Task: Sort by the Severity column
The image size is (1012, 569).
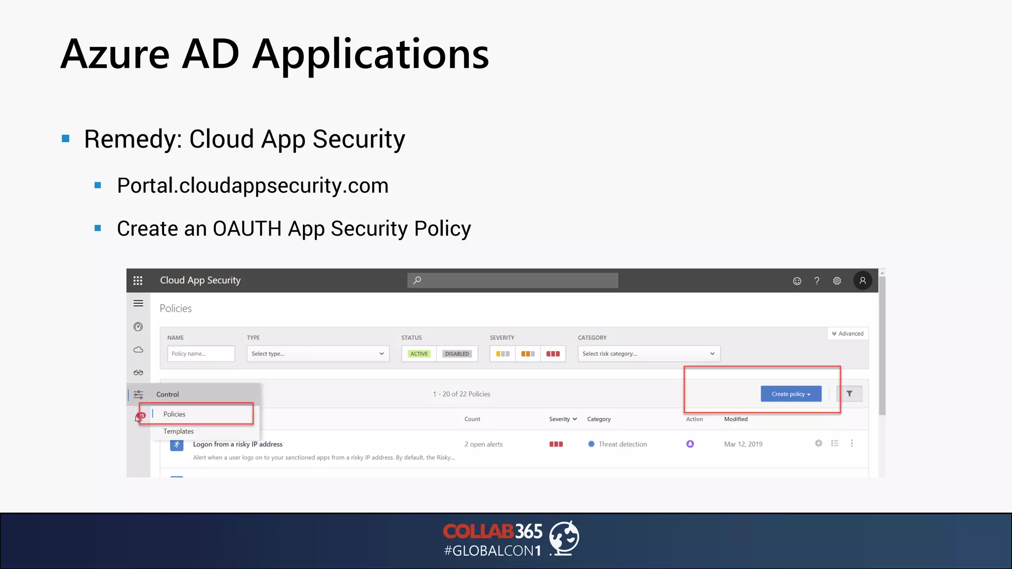Action: pyautogui.click(x=563, y=419)
